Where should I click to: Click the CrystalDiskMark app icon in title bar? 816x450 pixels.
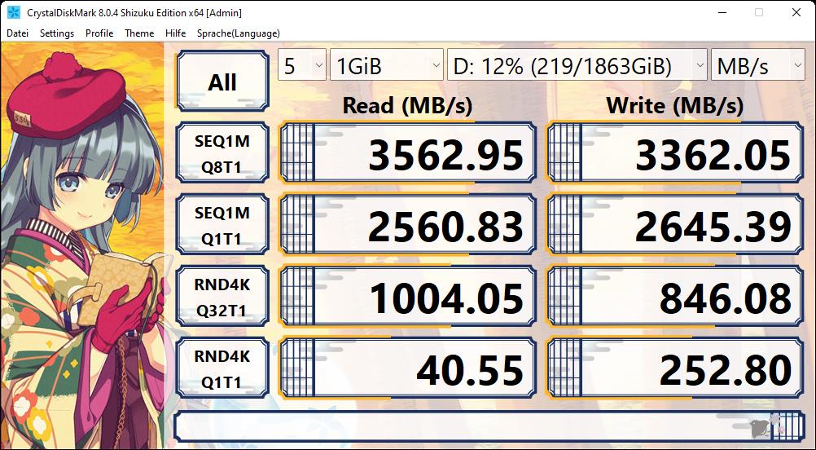click(x=14, y=12)
